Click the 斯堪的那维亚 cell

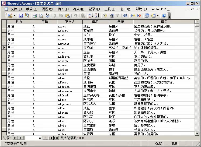tap(120, 78)
